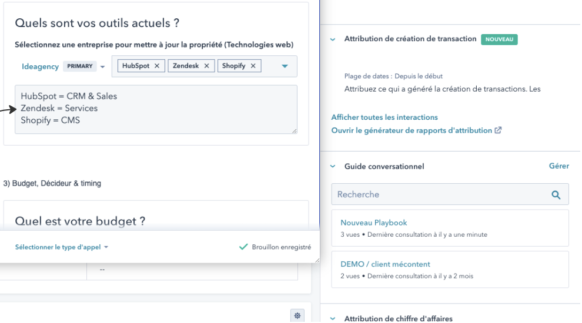582x323 pixels.
Task: Click the settings gear icon
Action: [297, 315]
